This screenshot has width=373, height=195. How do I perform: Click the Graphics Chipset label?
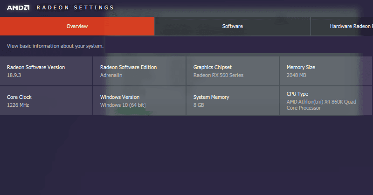pyautogui.click(x=213, y=67)
